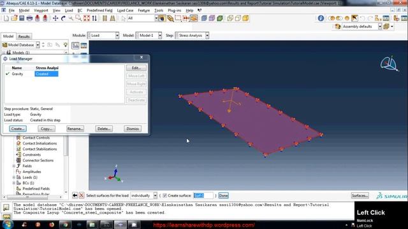This screenshot has height=229, width=408.
Task: Open the Model-1 dropdown
Action: pos(149,36)
